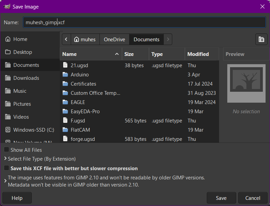Image resolution: width=270 pixels, height=206 pixels.
Task: Click the folder icon beside EAGLE
Action: (x=65, y=102)
